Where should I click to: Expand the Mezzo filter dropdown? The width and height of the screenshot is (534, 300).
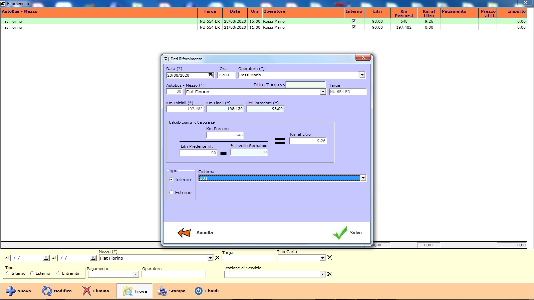tap(210, 258)
